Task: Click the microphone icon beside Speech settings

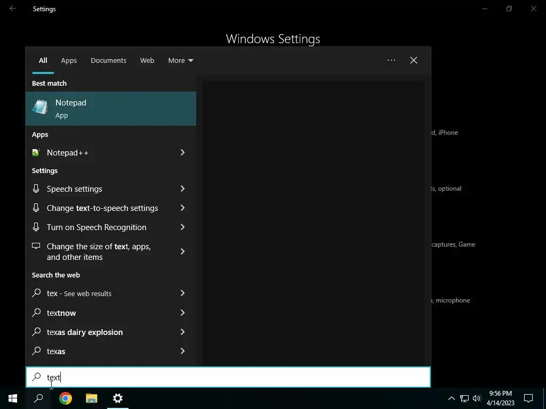Action: pos(36,189)
